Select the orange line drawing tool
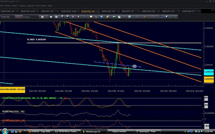Screen dimensions: 215x134 145,17
